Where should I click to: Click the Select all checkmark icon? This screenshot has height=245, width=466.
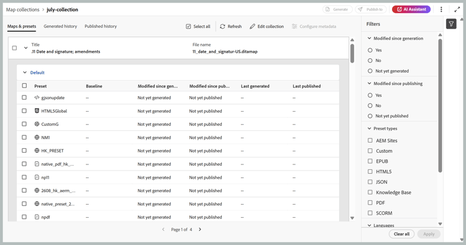188,27
